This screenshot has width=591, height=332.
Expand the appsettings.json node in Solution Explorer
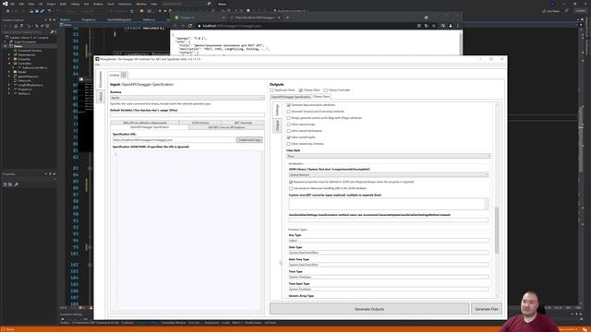[9, 77]
